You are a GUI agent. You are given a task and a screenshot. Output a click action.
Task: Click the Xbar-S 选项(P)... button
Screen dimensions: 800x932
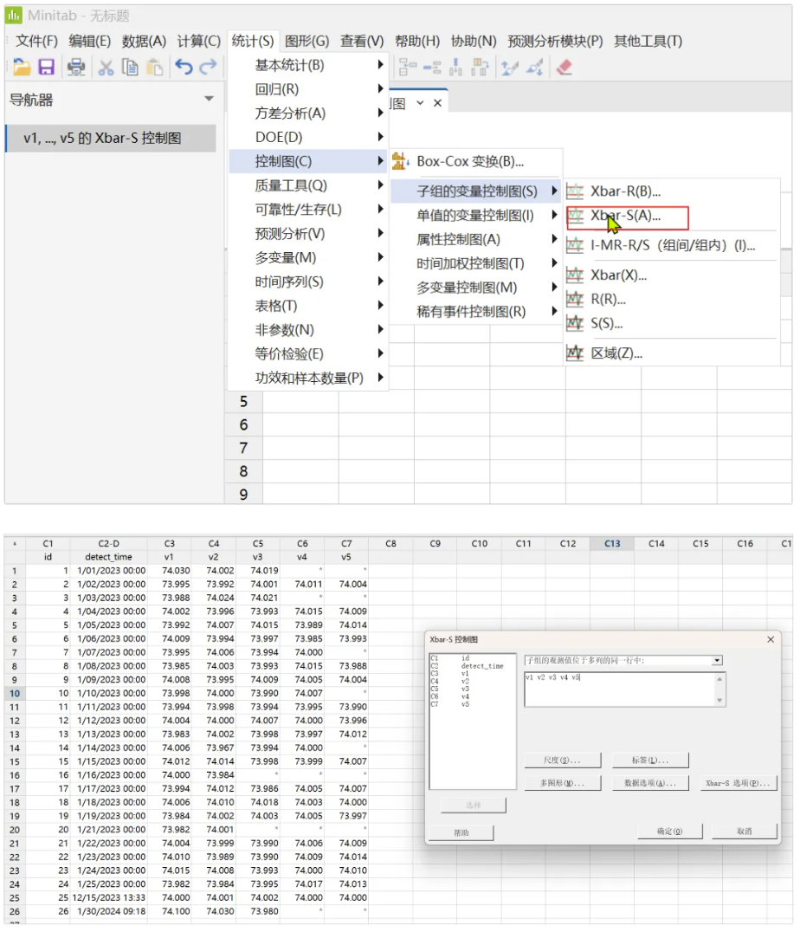point(739,783)
